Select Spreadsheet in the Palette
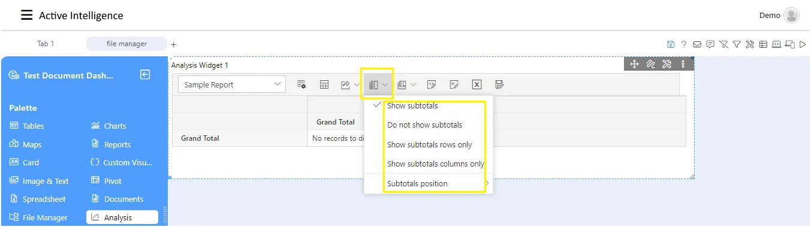Viewport: 811px width, 227px height. pyautogui.click(x=38, y=199)
